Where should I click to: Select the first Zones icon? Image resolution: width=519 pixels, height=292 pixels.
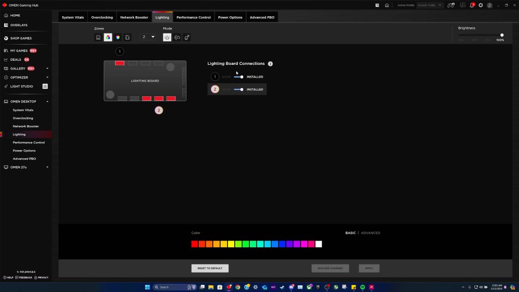click(98, 37)
